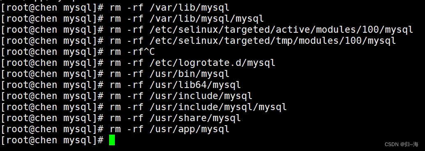Click the '/etc/selinux/targeted/tmp/modules/100/mysql' path
The image size is (425, 151).
[x=272, y=41]
